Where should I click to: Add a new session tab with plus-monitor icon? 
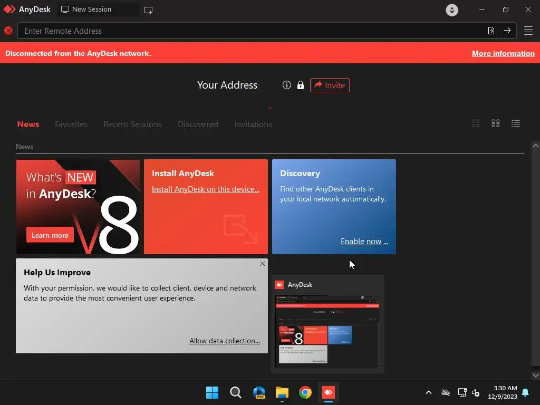pos(148,11)
